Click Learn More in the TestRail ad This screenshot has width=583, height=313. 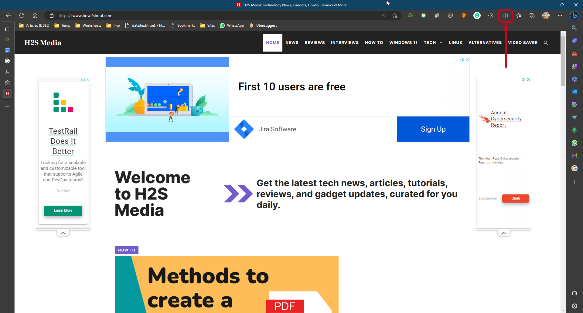coord(63,210)
